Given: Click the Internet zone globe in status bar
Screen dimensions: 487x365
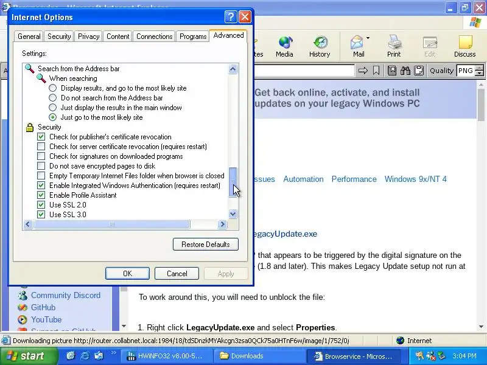Looking at the screenshot, I should (401, 341).
